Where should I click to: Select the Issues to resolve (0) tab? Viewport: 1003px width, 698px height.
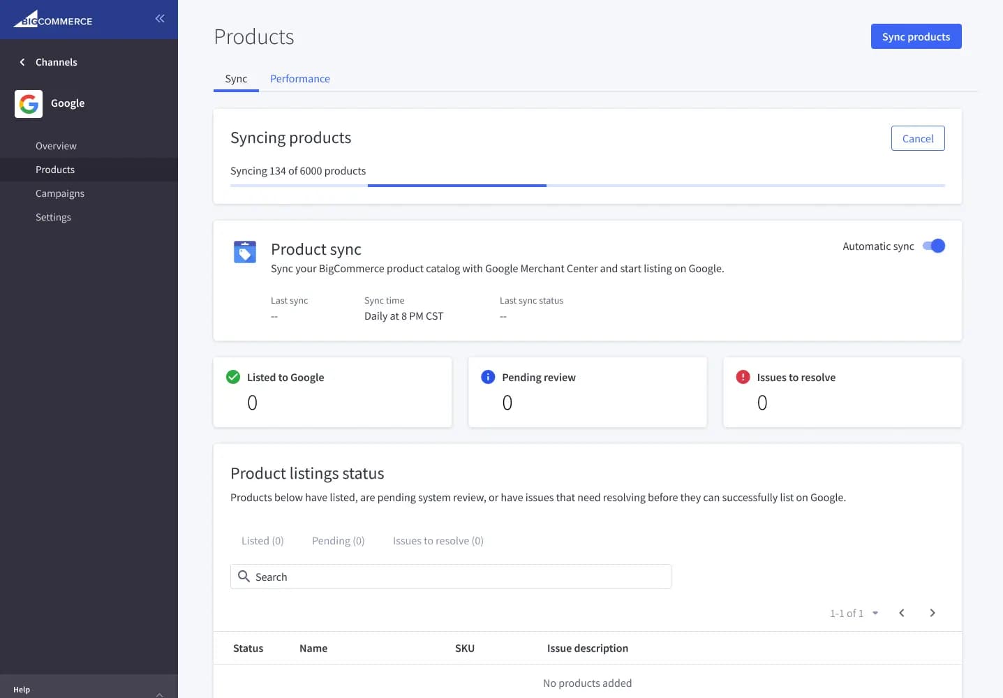click(438, 541)
